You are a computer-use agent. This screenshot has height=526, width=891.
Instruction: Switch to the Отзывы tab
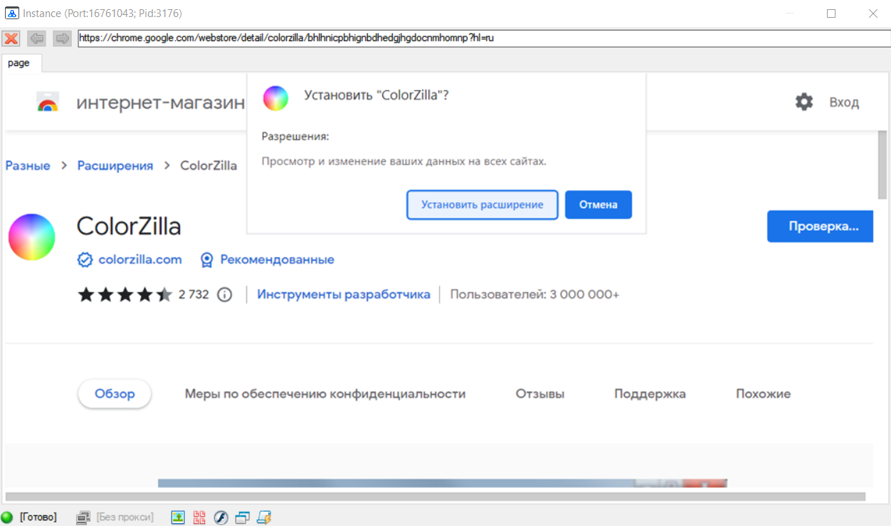click(x=540, y=394)
